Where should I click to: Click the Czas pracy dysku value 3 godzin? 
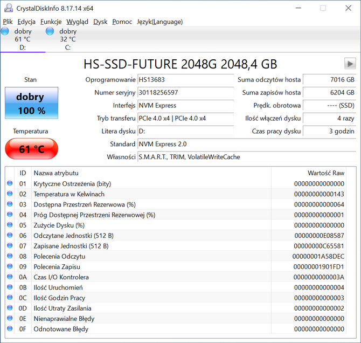click(329, 132)
